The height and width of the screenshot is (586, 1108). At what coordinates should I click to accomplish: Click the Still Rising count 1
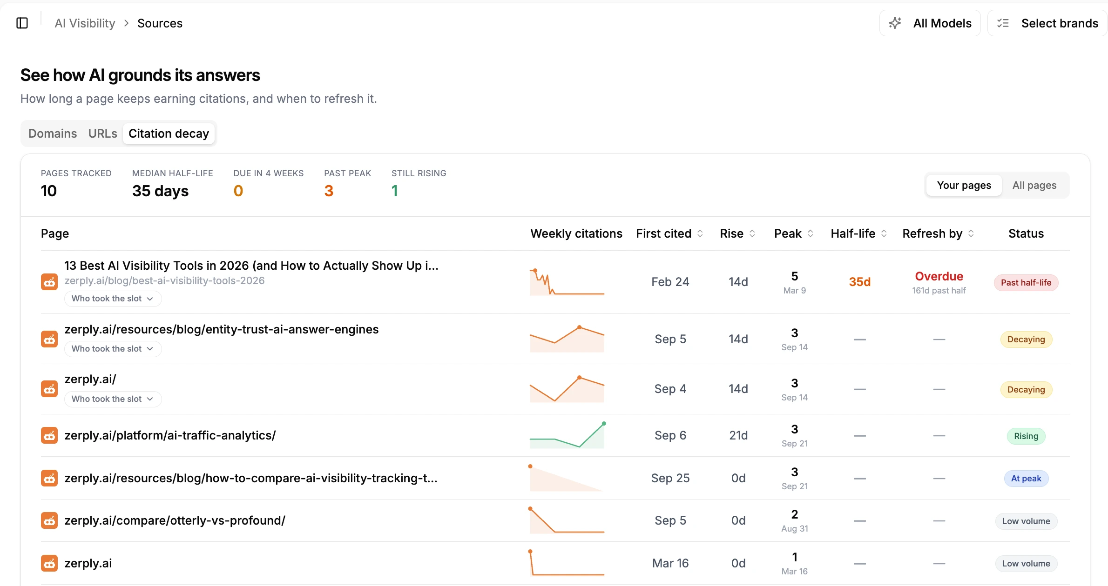(394, 191)
